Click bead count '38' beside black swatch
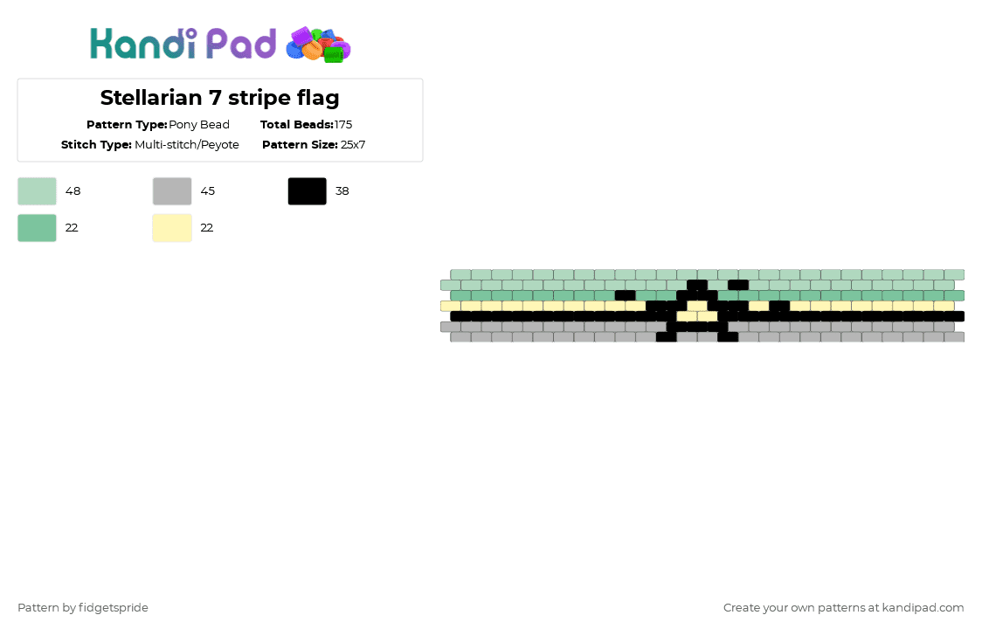Screen dimensions: 982x629 342,191
